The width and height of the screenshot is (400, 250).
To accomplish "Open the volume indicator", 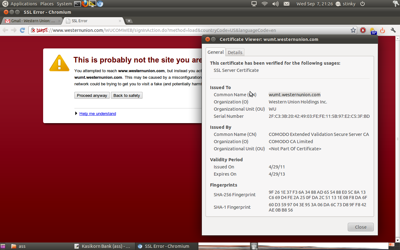I will tap(275, 4).
